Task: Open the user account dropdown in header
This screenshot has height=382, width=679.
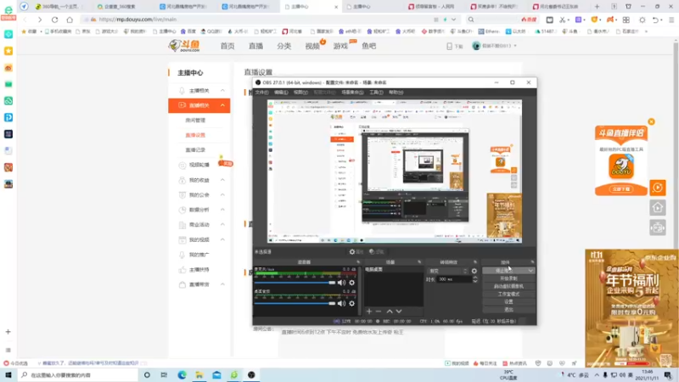Action: pyautogui.click(x=495, y=46)
